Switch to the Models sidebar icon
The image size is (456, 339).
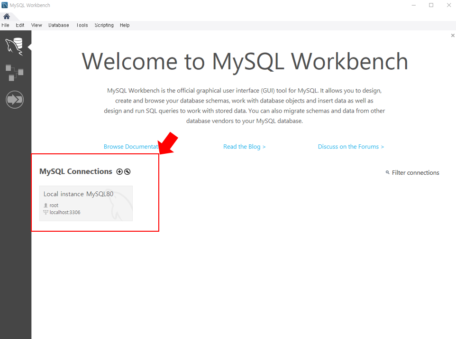click(x=14, y=73)
